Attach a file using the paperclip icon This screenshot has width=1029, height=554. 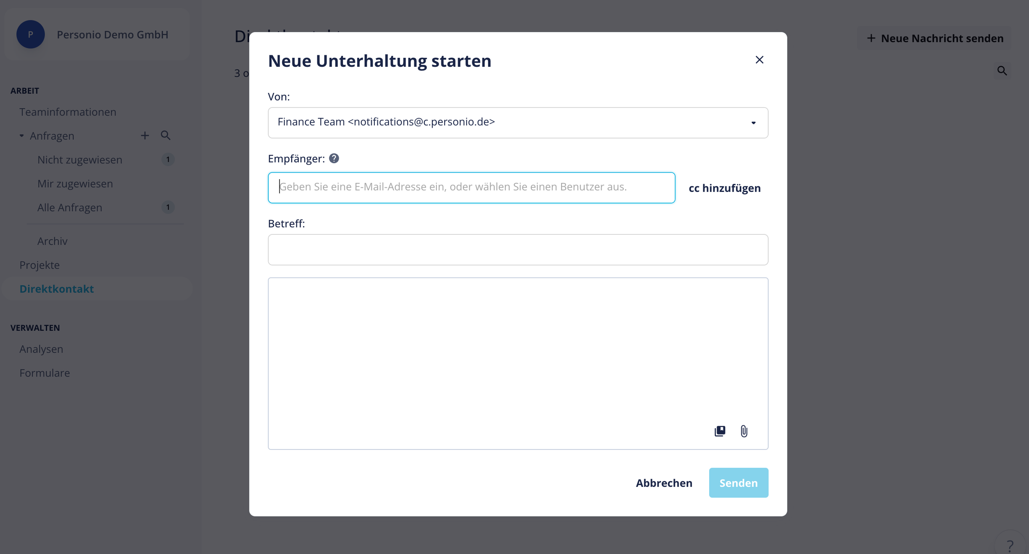coord(744,431)
